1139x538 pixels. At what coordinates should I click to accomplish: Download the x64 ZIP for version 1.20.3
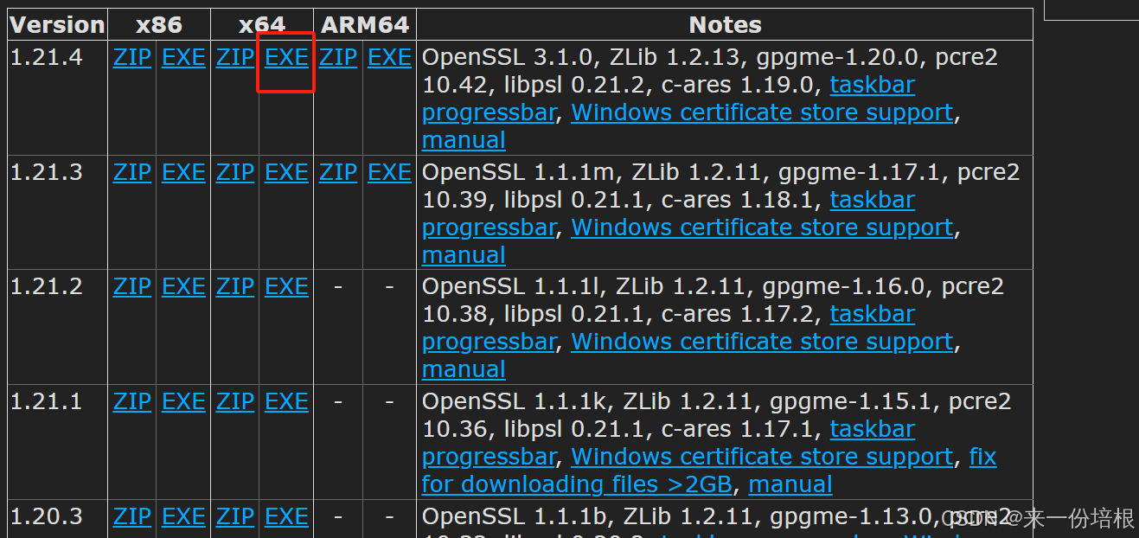point(235,517)
